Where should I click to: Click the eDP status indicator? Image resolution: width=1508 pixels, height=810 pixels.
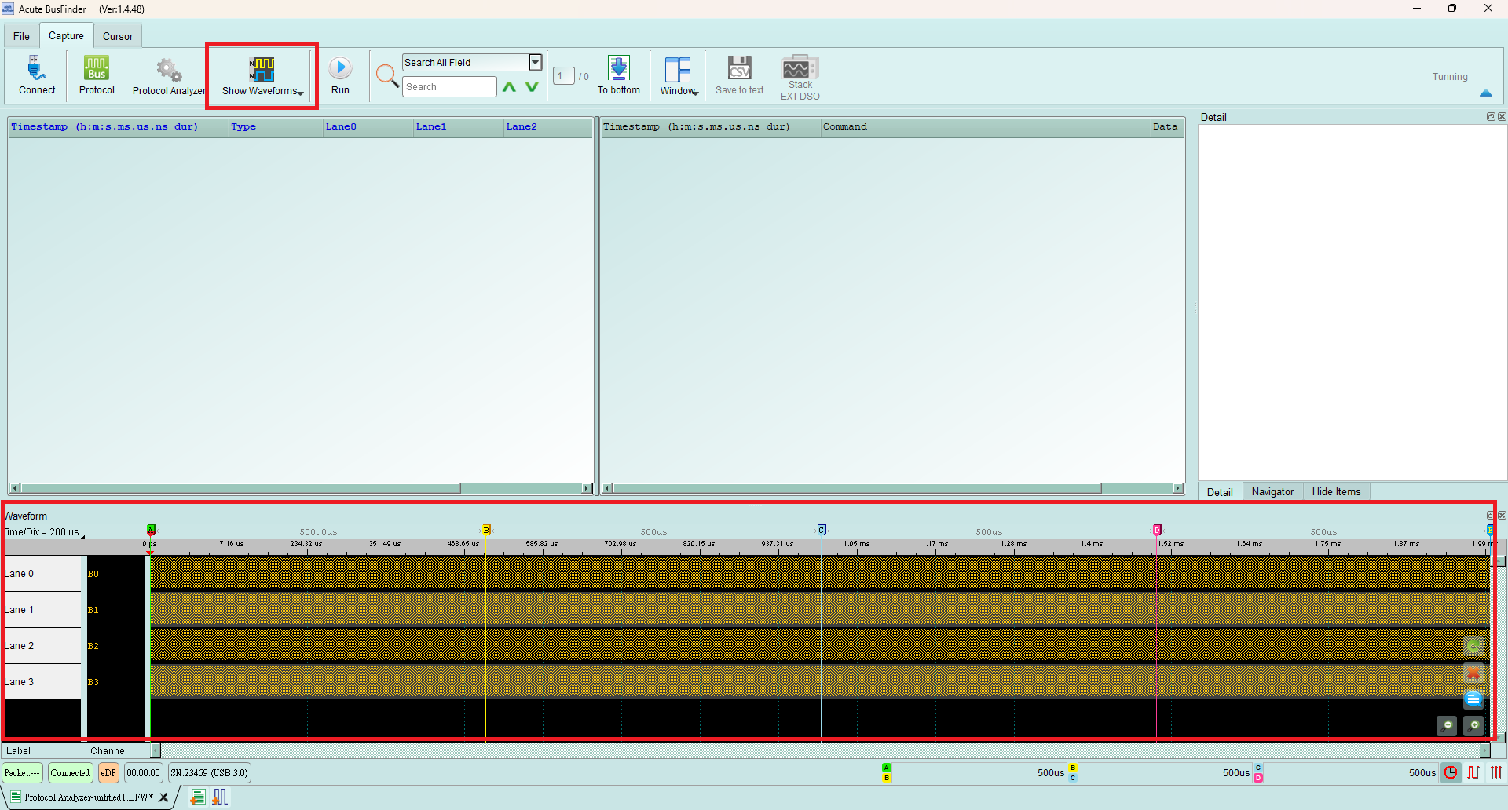108,773
